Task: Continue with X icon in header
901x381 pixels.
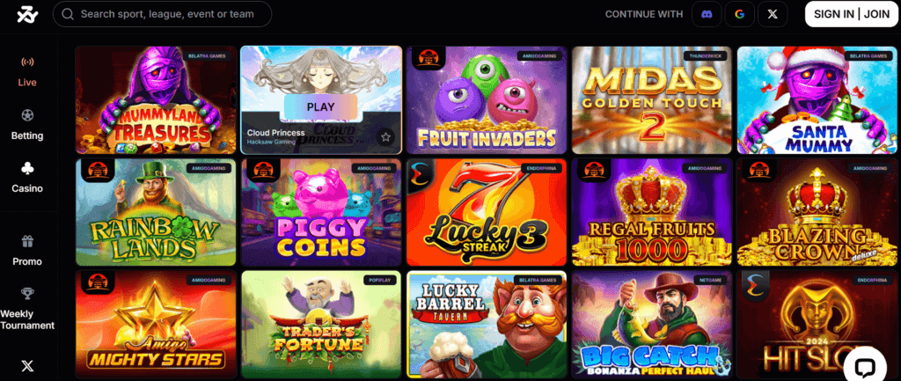Action: (x=773, y=14)
